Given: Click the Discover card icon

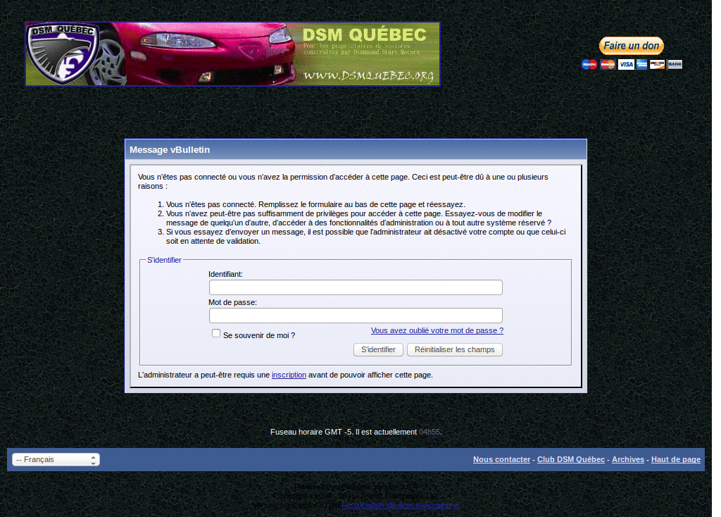Looking at the screenshot, I should tap(657, 64).
